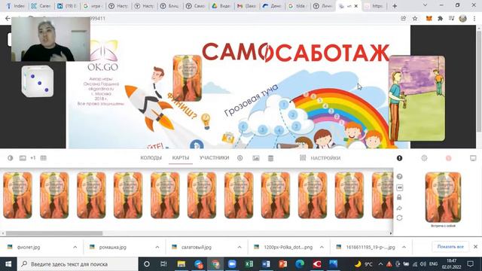Viewport: 482px width, 271px height.
Task: Click the +1 counter in the game toolbar
Action: (x=33, y=158)
